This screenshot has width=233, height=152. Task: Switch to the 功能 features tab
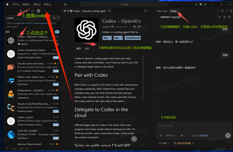pyautogui.click(x=87, y=49)
